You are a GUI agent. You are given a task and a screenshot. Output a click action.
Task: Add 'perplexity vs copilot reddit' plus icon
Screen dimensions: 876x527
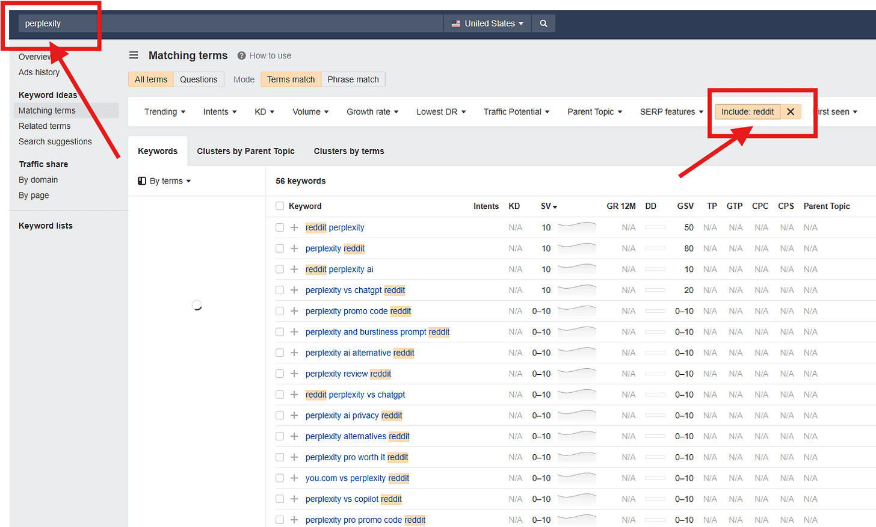[294, 499]
